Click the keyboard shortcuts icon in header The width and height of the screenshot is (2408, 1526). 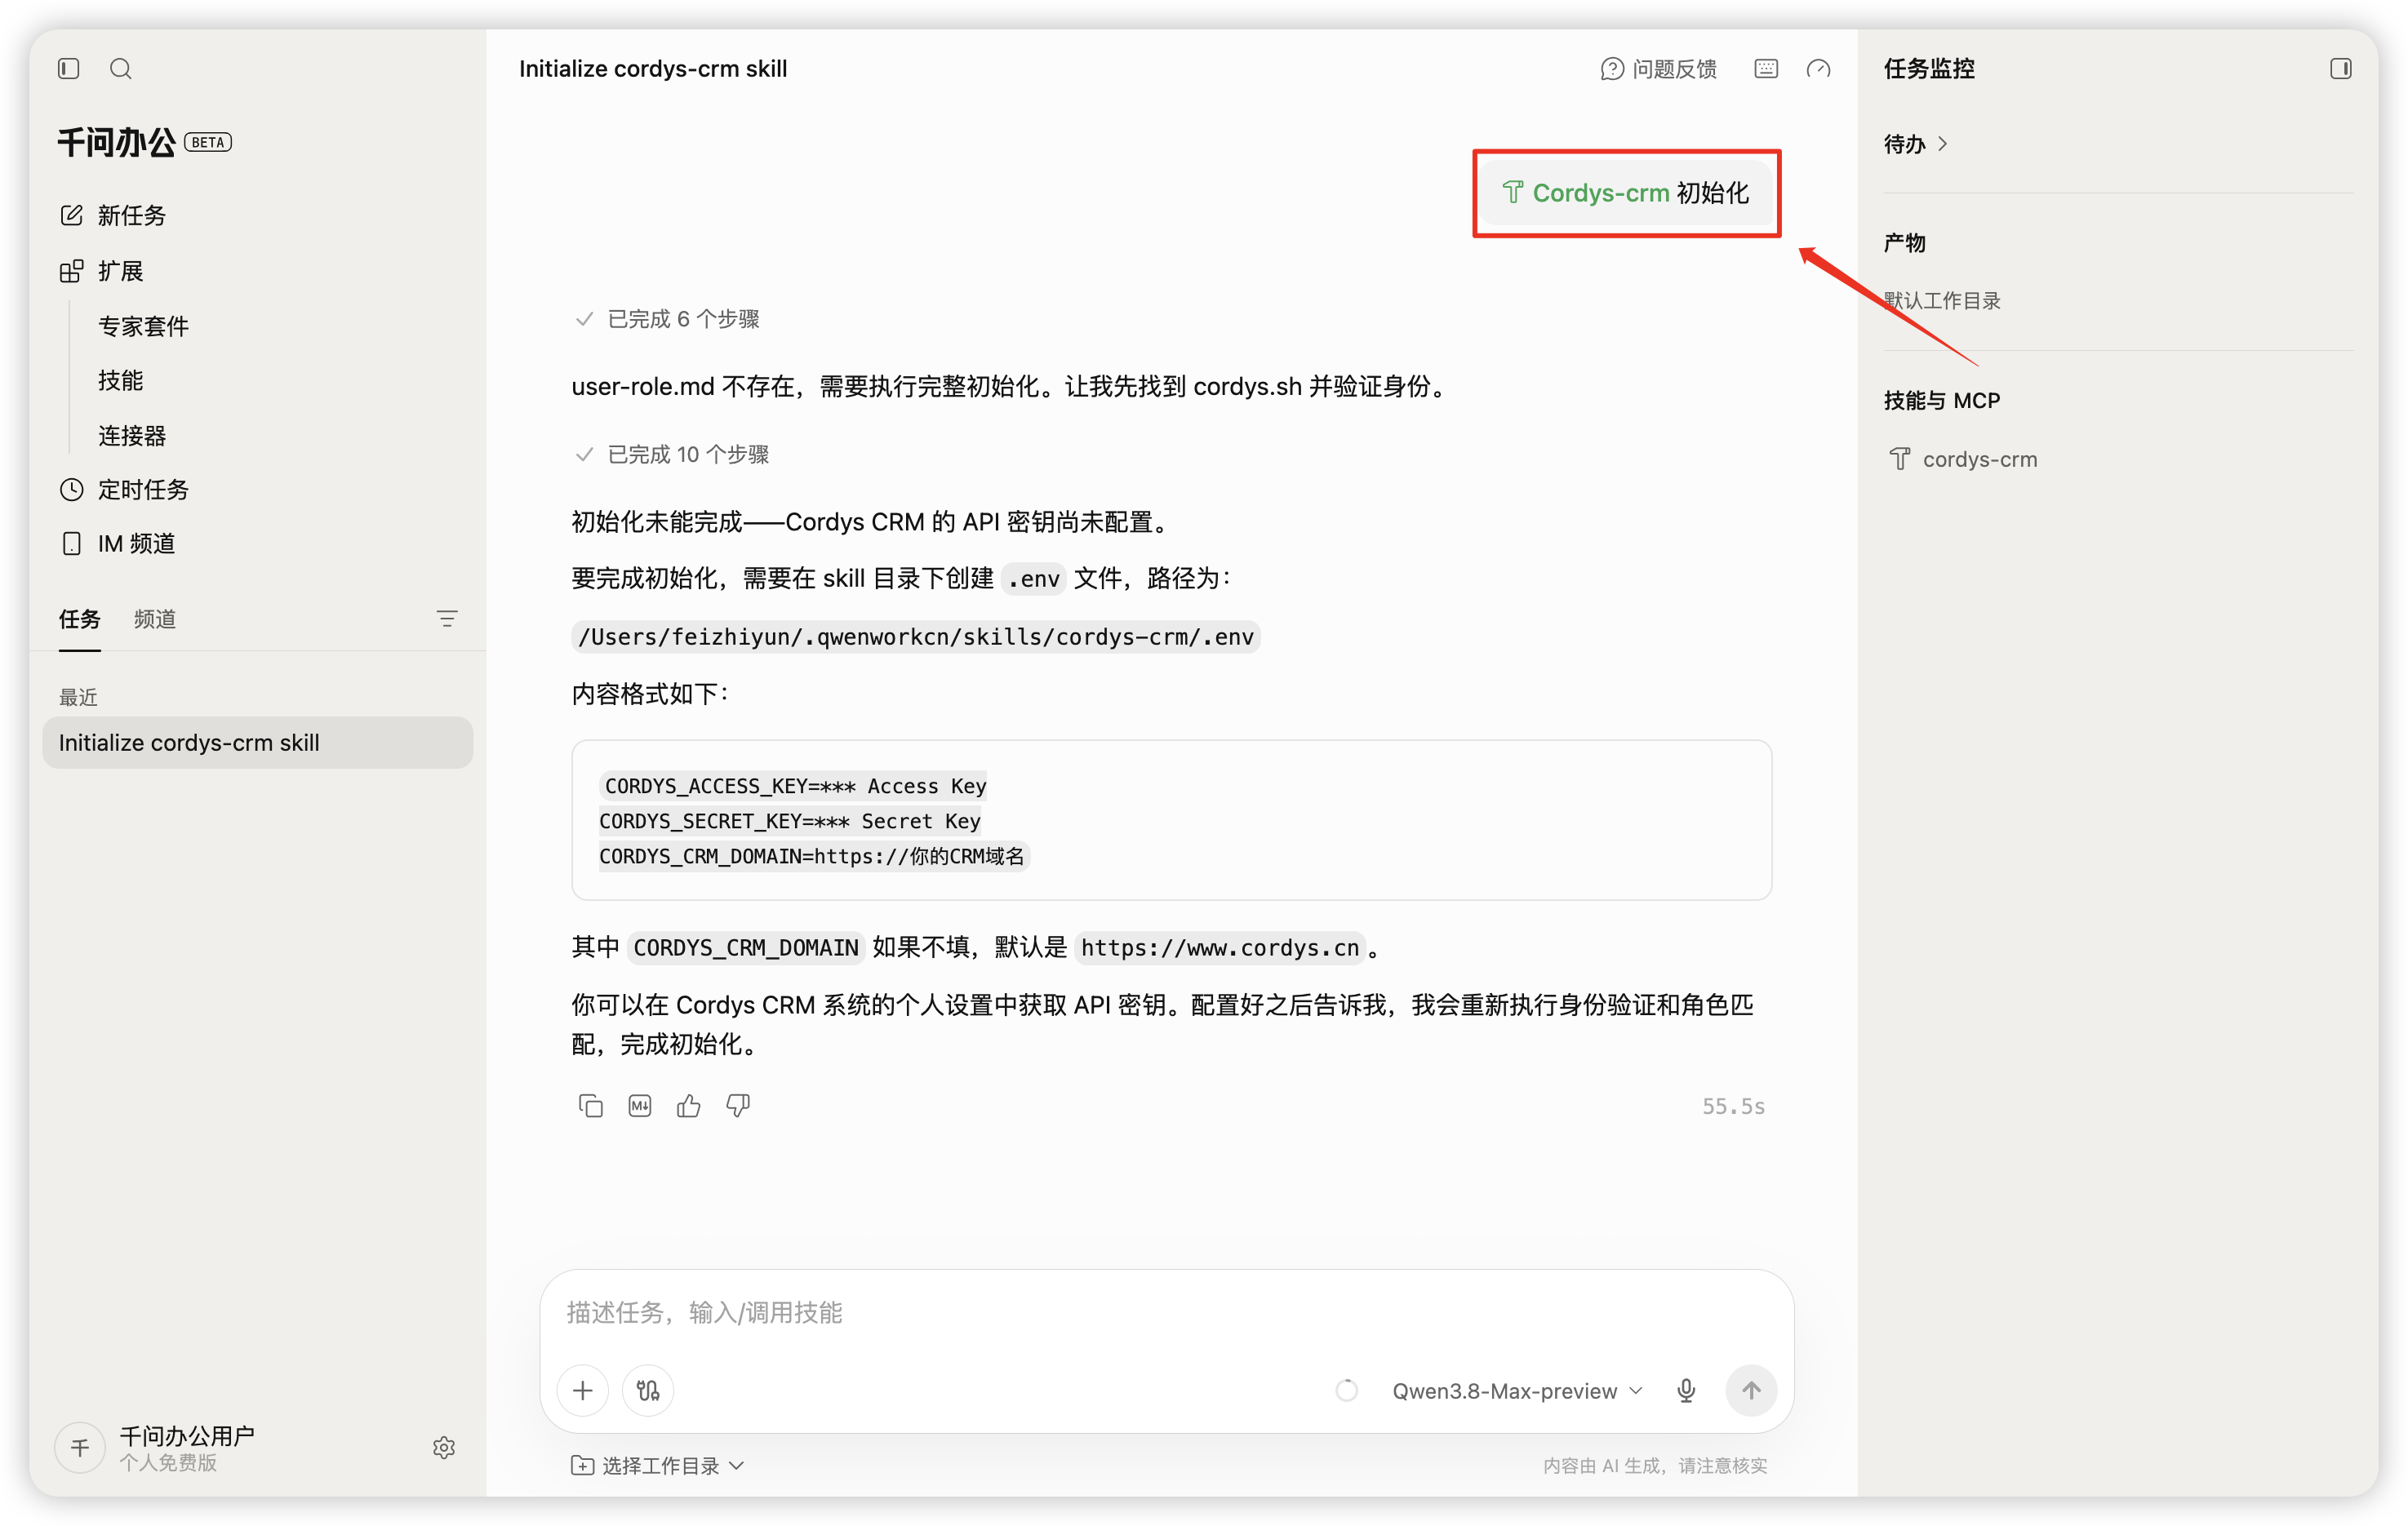pyautogui.click(x=1766, y=68)
